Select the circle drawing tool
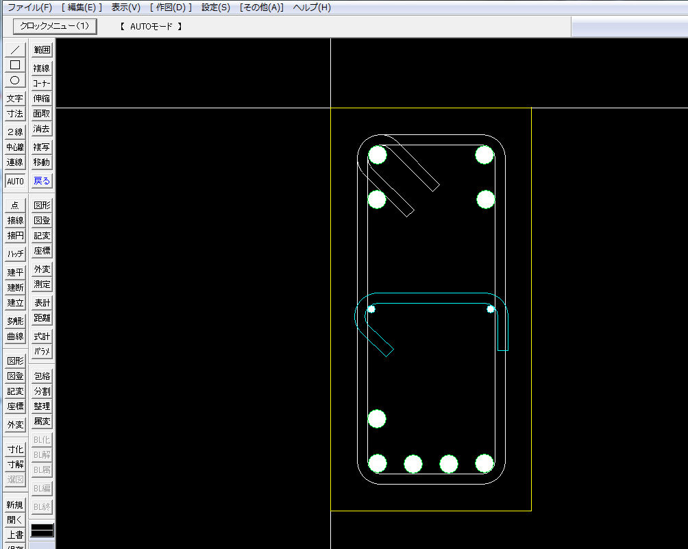This screenshot has width=688, height=549. [15, 80]
